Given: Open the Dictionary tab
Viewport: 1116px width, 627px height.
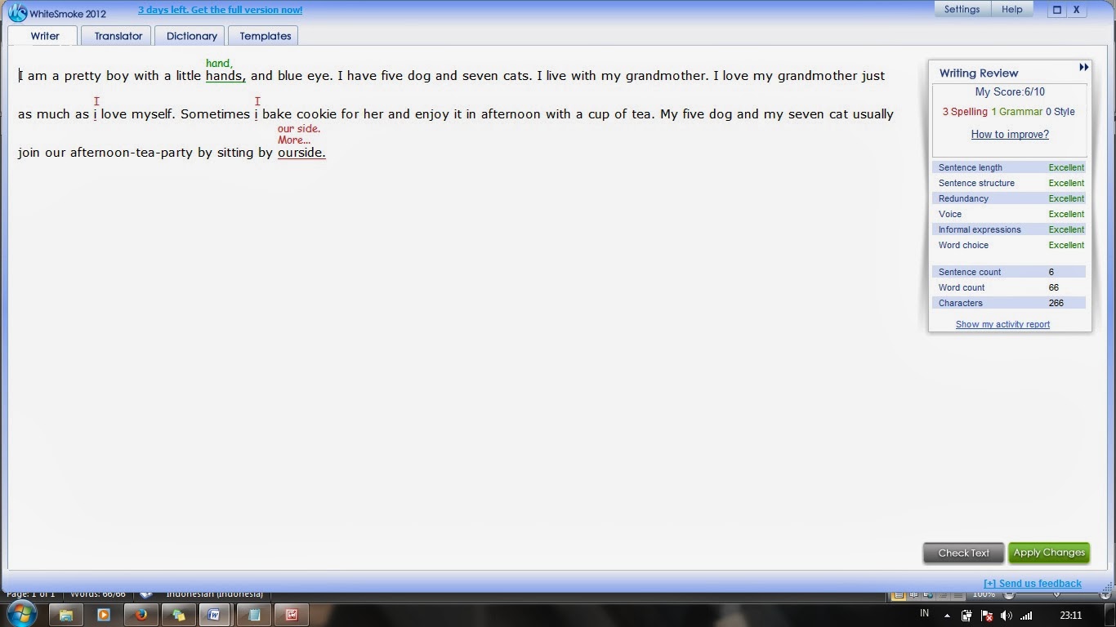Looking at the screenshot, I should pyautogui.click(x=192, y=36).
